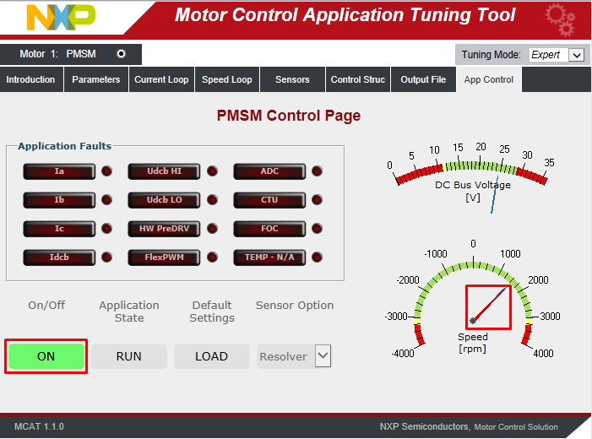This screenshot has width=592, height=439.
Task: Switch to the Current Loop tab
Action: click(x=161, y=80)
